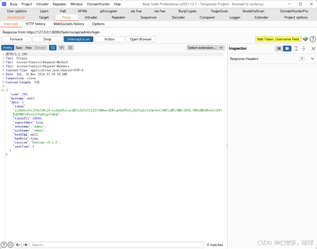Open the Proxy tab

tap(66, 17)
